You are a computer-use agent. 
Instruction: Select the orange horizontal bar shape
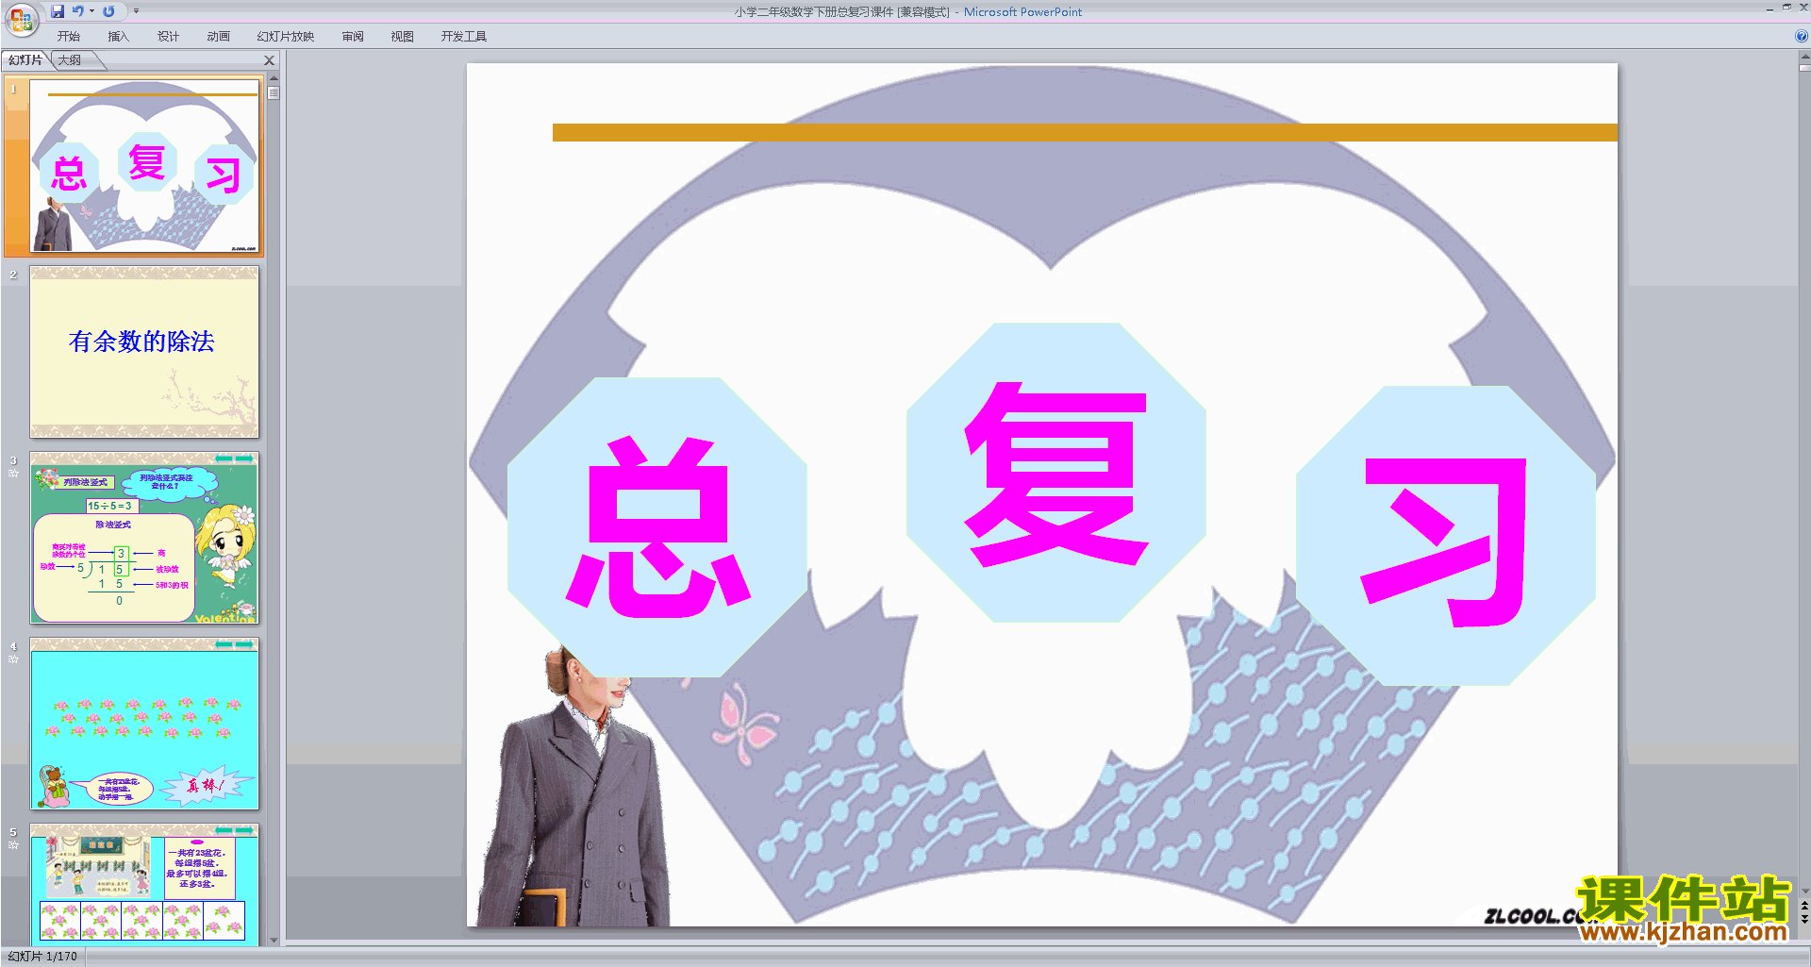pos(1085,132)
